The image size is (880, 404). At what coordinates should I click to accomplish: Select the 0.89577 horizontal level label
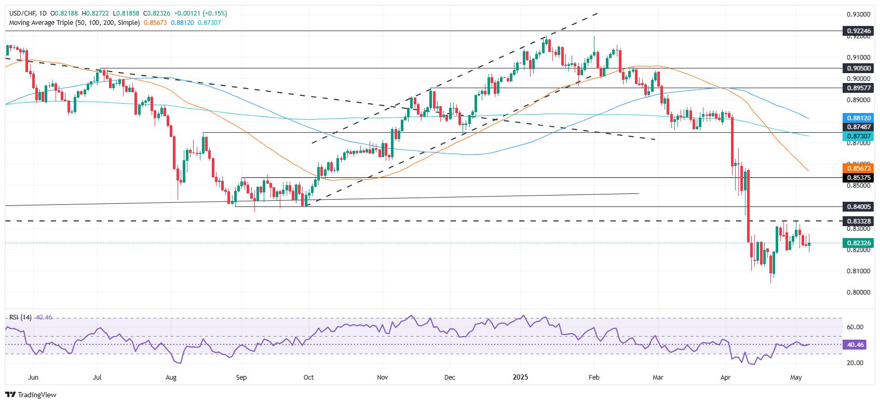pos(858,88)
